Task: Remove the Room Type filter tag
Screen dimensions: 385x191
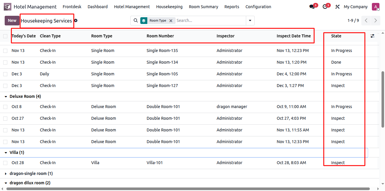Action: pyautogui.click(x=171, y=21)
